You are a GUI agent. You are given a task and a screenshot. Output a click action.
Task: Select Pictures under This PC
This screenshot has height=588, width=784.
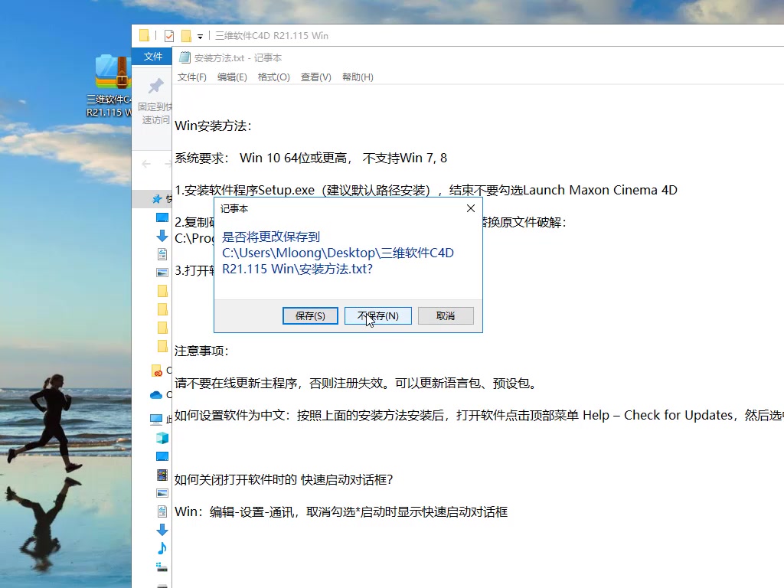(162, 493)
